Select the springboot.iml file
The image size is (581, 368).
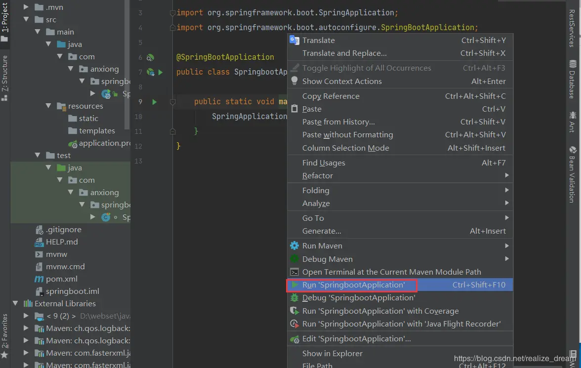(67, 291)
